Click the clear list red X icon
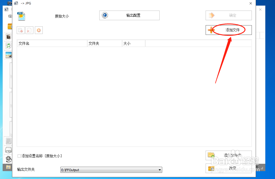The width and height of the screenshot is (275, 179). [29, 30]
